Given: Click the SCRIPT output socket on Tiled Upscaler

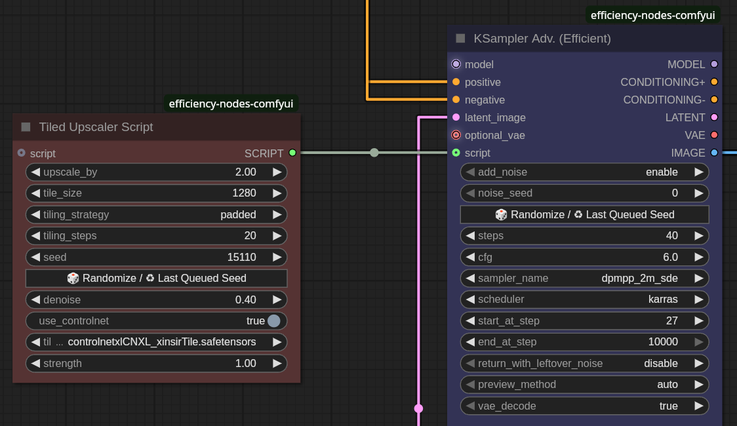Looking at the screenshot, I should [x=292, y=153].
